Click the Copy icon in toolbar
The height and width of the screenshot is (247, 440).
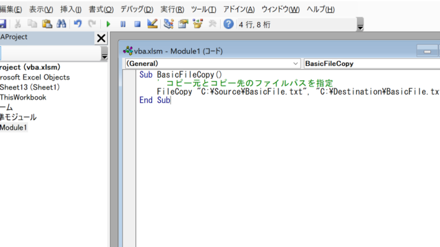tap(32, 24)
